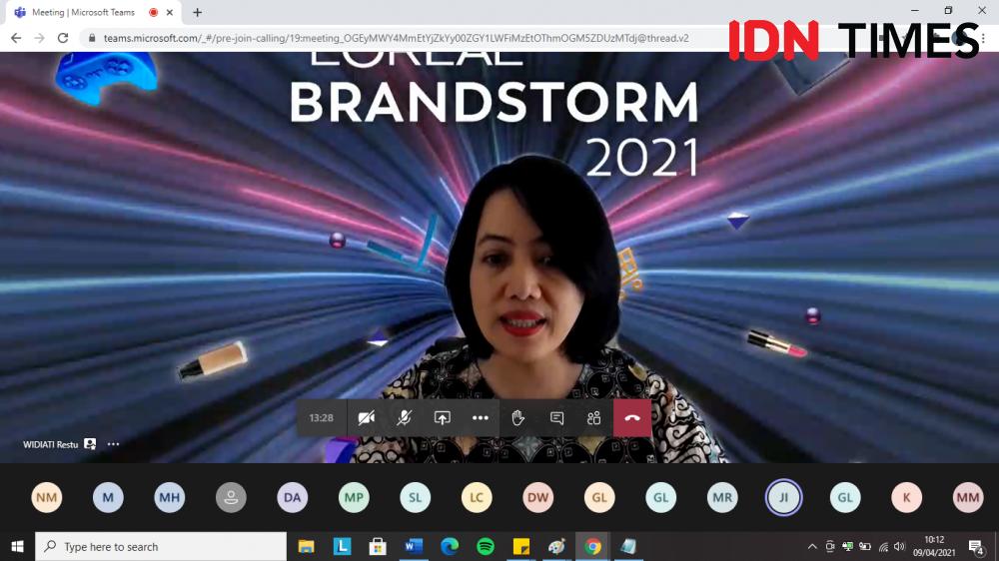
Task: Toggle the camera on in meeting toolbar
Action: pos(367,418)
